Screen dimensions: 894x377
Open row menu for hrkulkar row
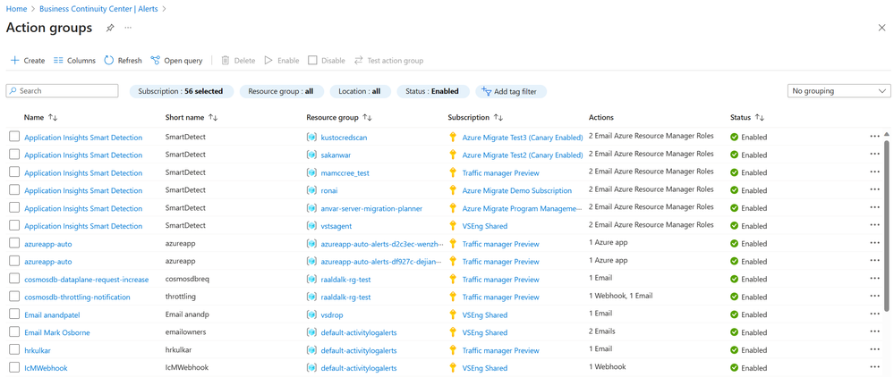point(874,349)
